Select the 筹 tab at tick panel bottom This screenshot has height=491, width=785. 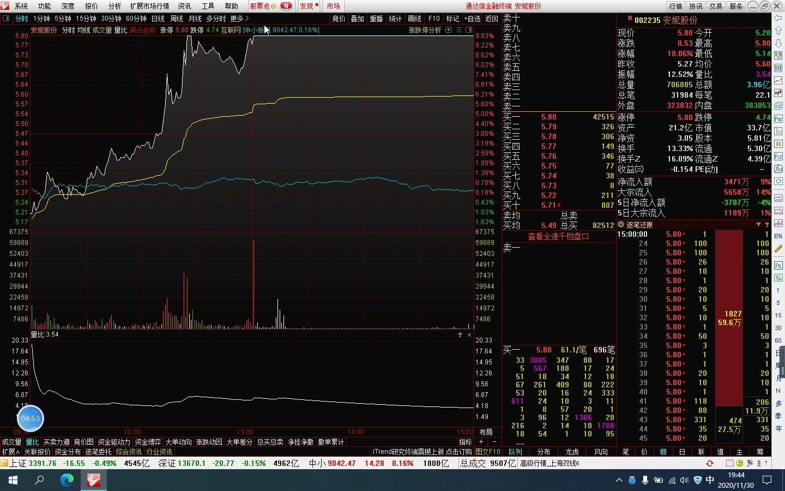click(x=760, y=452)
